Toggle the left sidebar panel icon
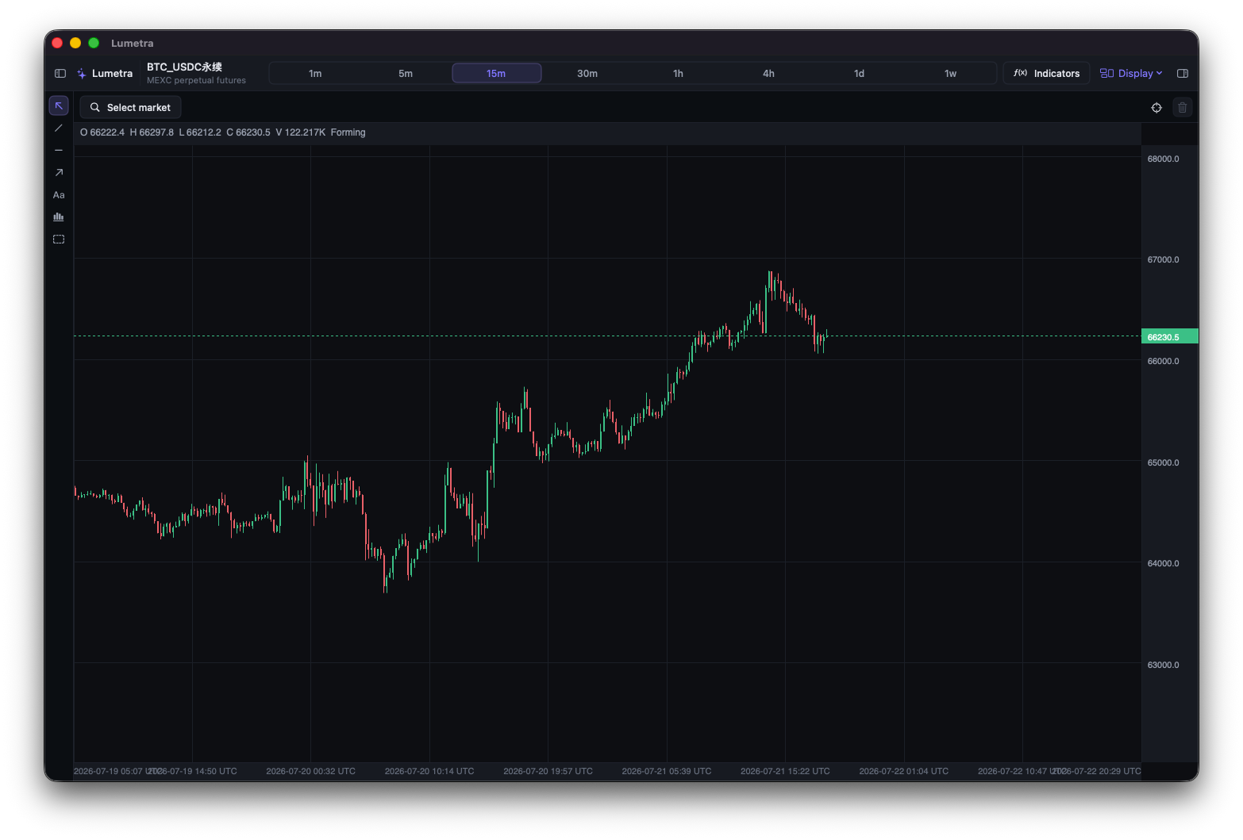This screenshot has height=840, width=1243. 60,74
